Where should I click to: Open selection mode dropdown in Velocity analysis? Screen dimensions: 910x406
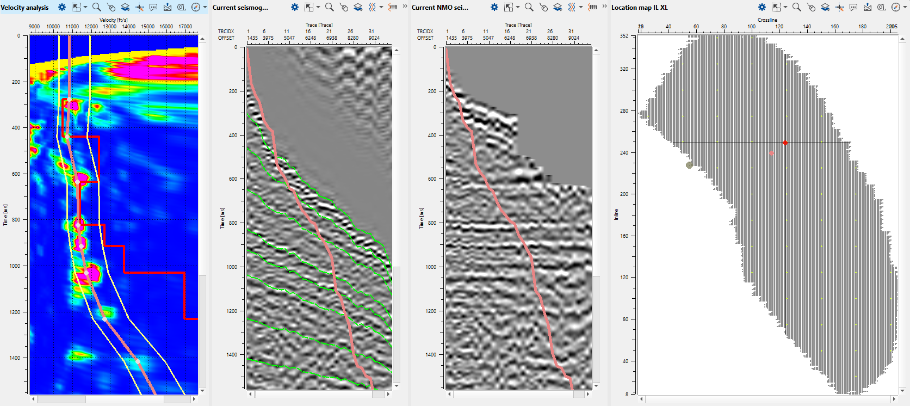pyautogui.click(x=85, y=7)
